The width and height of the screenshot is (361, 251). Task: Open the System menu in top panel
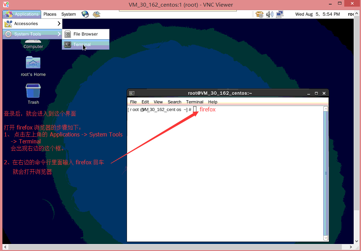68,14
